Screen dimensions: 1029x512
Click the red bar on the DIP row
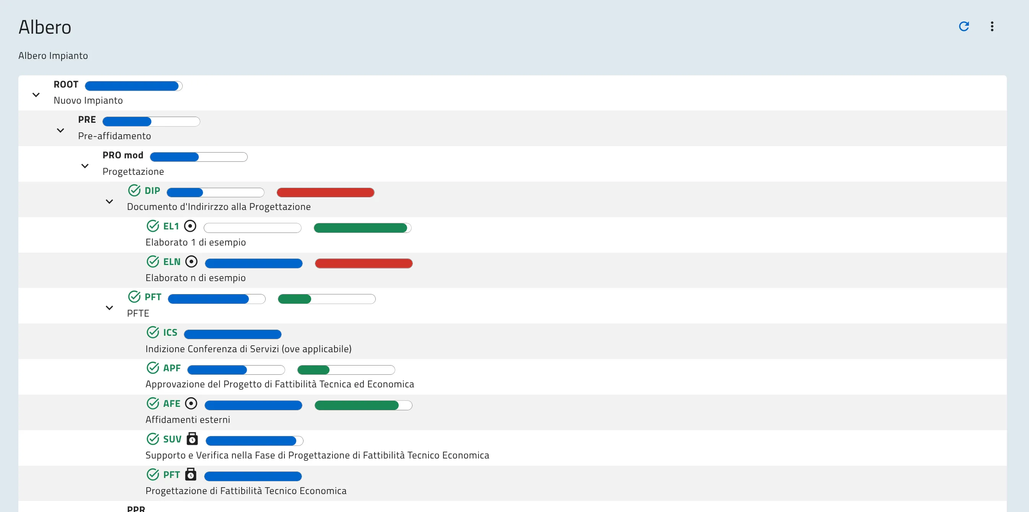point(326,193)
